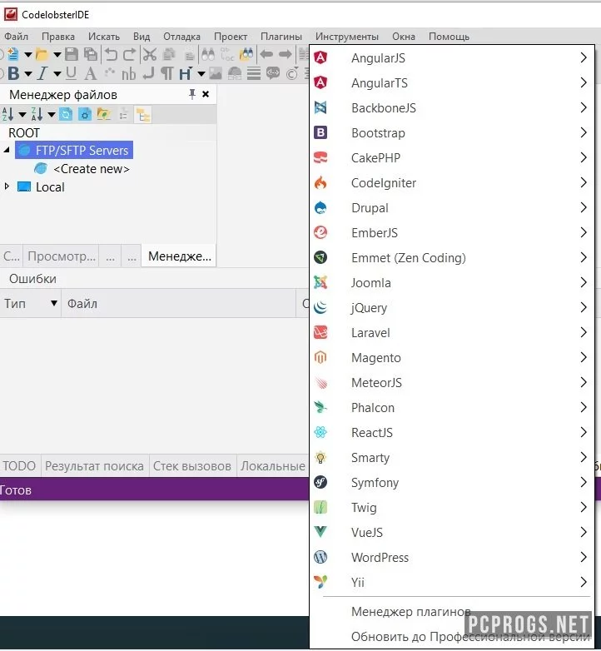Click Менеджер плагинов menu entry
The width and height of the screenshot is (601, 651).
pos(411,612)
